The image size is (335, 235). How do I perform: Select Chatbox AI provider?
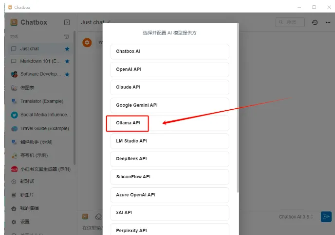[x=169, y=51]
